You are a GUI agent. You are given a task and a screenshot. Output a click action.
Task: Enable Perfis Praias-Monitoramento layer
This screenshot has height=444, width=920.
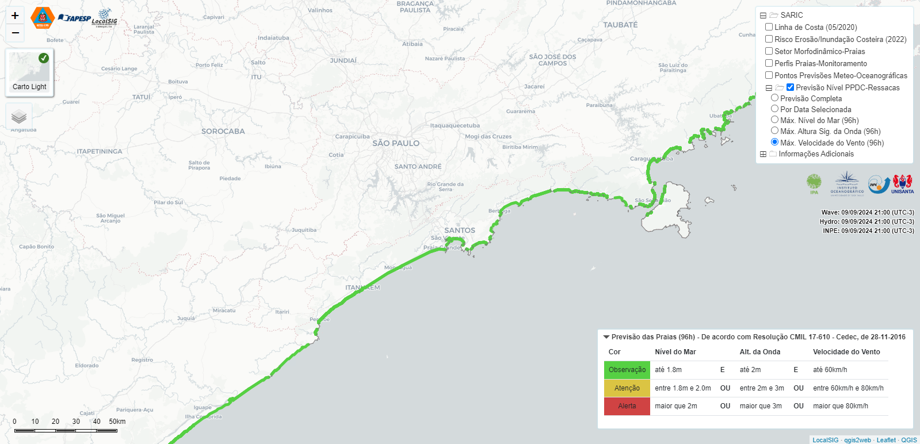769,63
